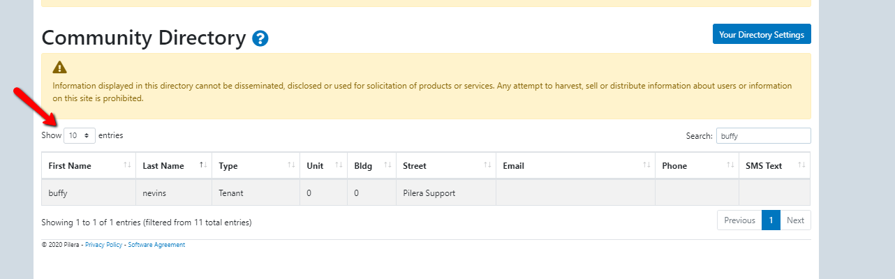The image size is (895, 279).
Task: Open the Software Agreement link
Action: (x=156, y=245)
